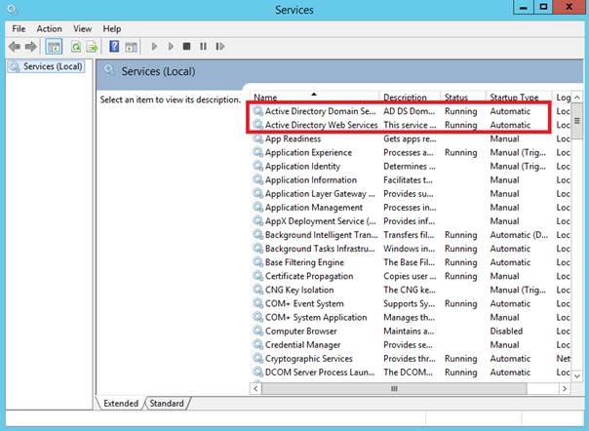Click gear icon beside Base Filtering Engine

pos(257,262)
